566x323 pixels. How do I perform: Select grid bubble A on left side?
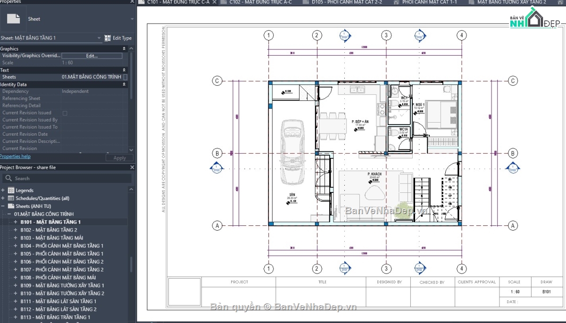click(x=217, y=226)
